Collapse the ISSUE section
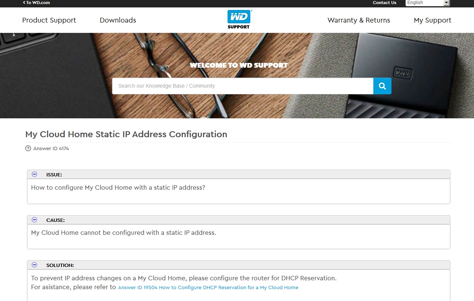Image resolution: width=474 pixels, height=301 pixels. 34,174
